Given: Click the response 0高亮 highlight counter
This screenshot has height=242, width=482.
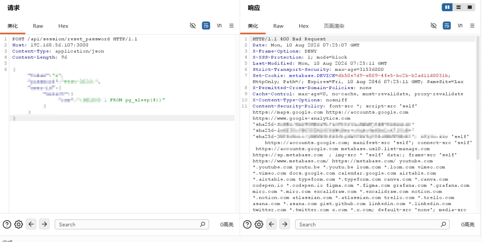Looking at the screenshot, I should click(x=468, y=225).
